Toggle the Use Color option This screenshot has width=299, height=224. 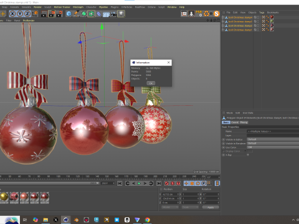(x=224, y=147)
